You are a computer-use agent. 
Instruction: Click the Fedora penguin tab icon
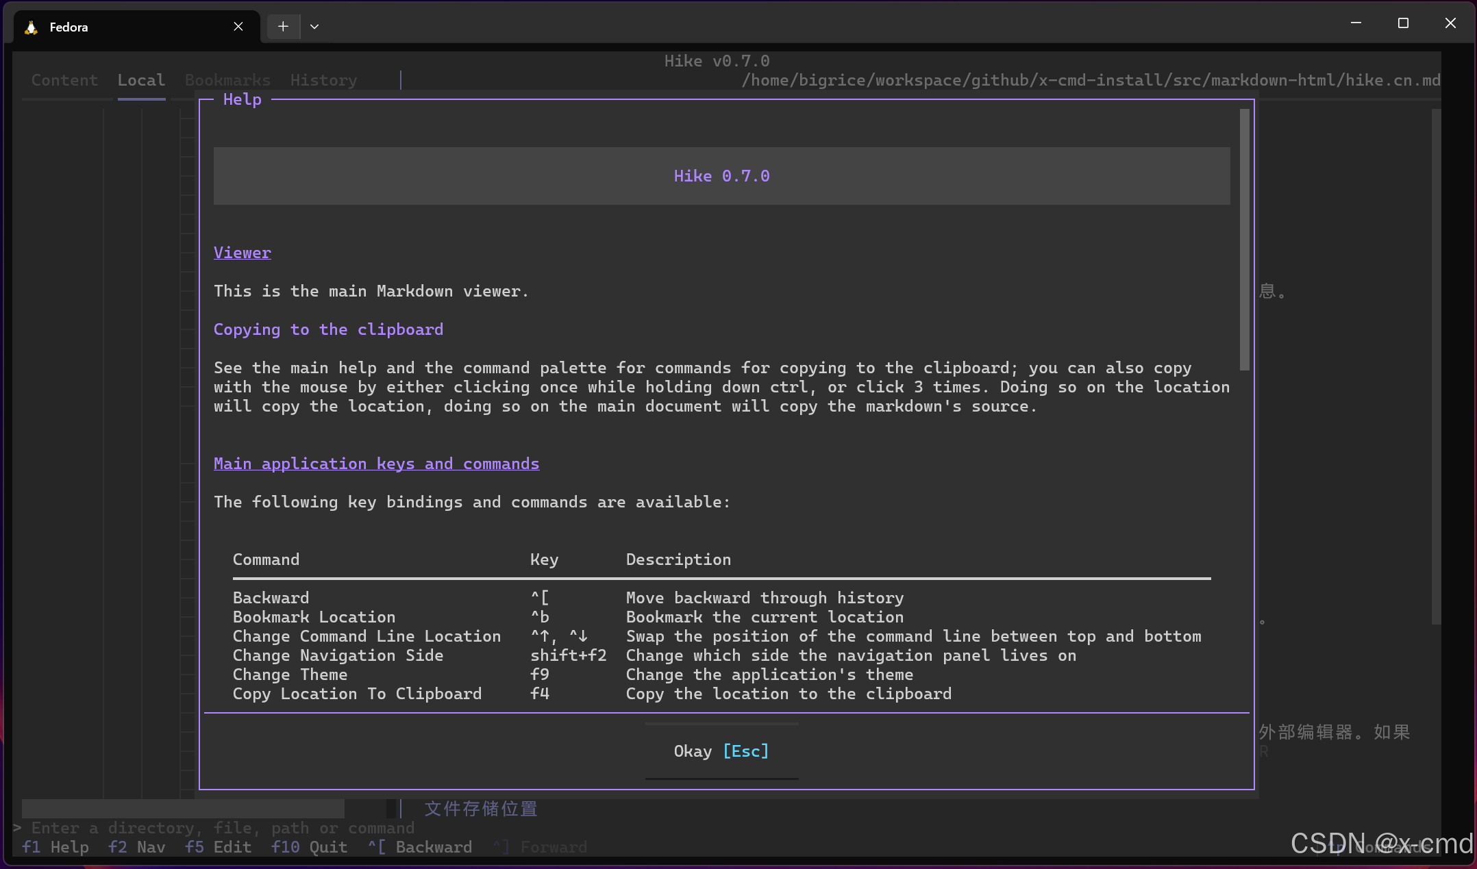click(x=31, y=27)
